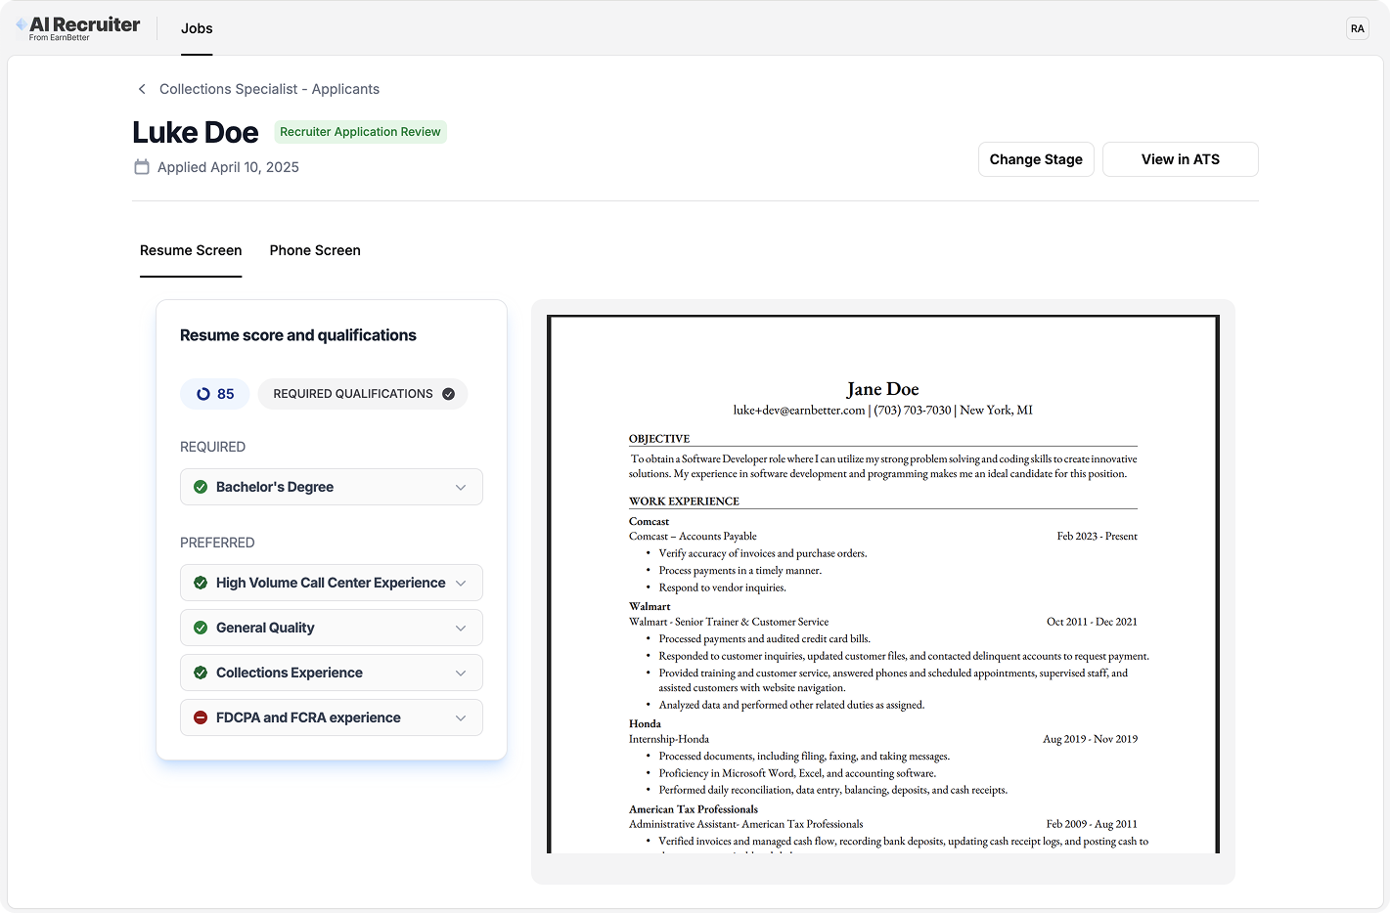
Task: Click the Feb 2009 - Aug 2011 date
Action: 1092,824
